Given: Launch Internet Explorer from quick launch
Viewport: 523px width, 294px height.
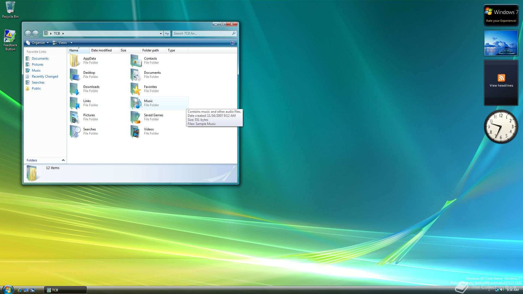Looking at the screenshot, I should [x=20, y=290].
